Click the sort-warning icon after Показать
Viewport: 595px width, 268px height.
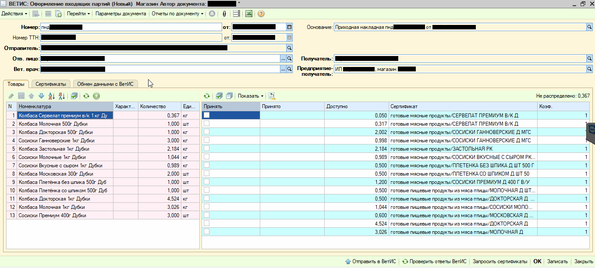tap(272, 96)
